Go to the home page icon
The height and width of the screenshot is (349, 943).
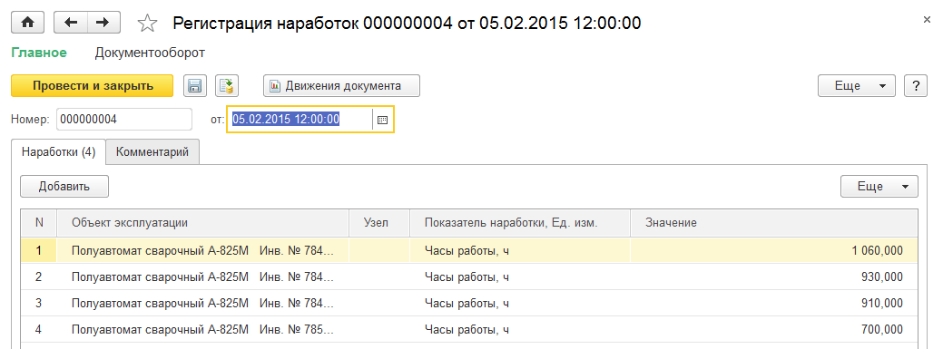28,23
